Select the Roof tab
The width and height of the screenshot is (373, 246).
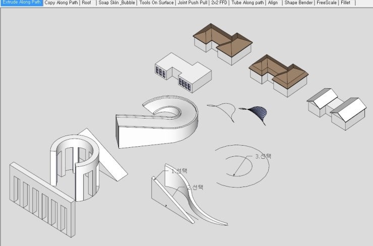87,3
